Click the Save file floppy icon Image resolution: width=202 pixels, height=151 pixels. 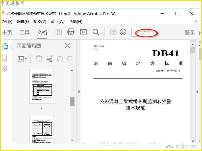coord(59,32)
